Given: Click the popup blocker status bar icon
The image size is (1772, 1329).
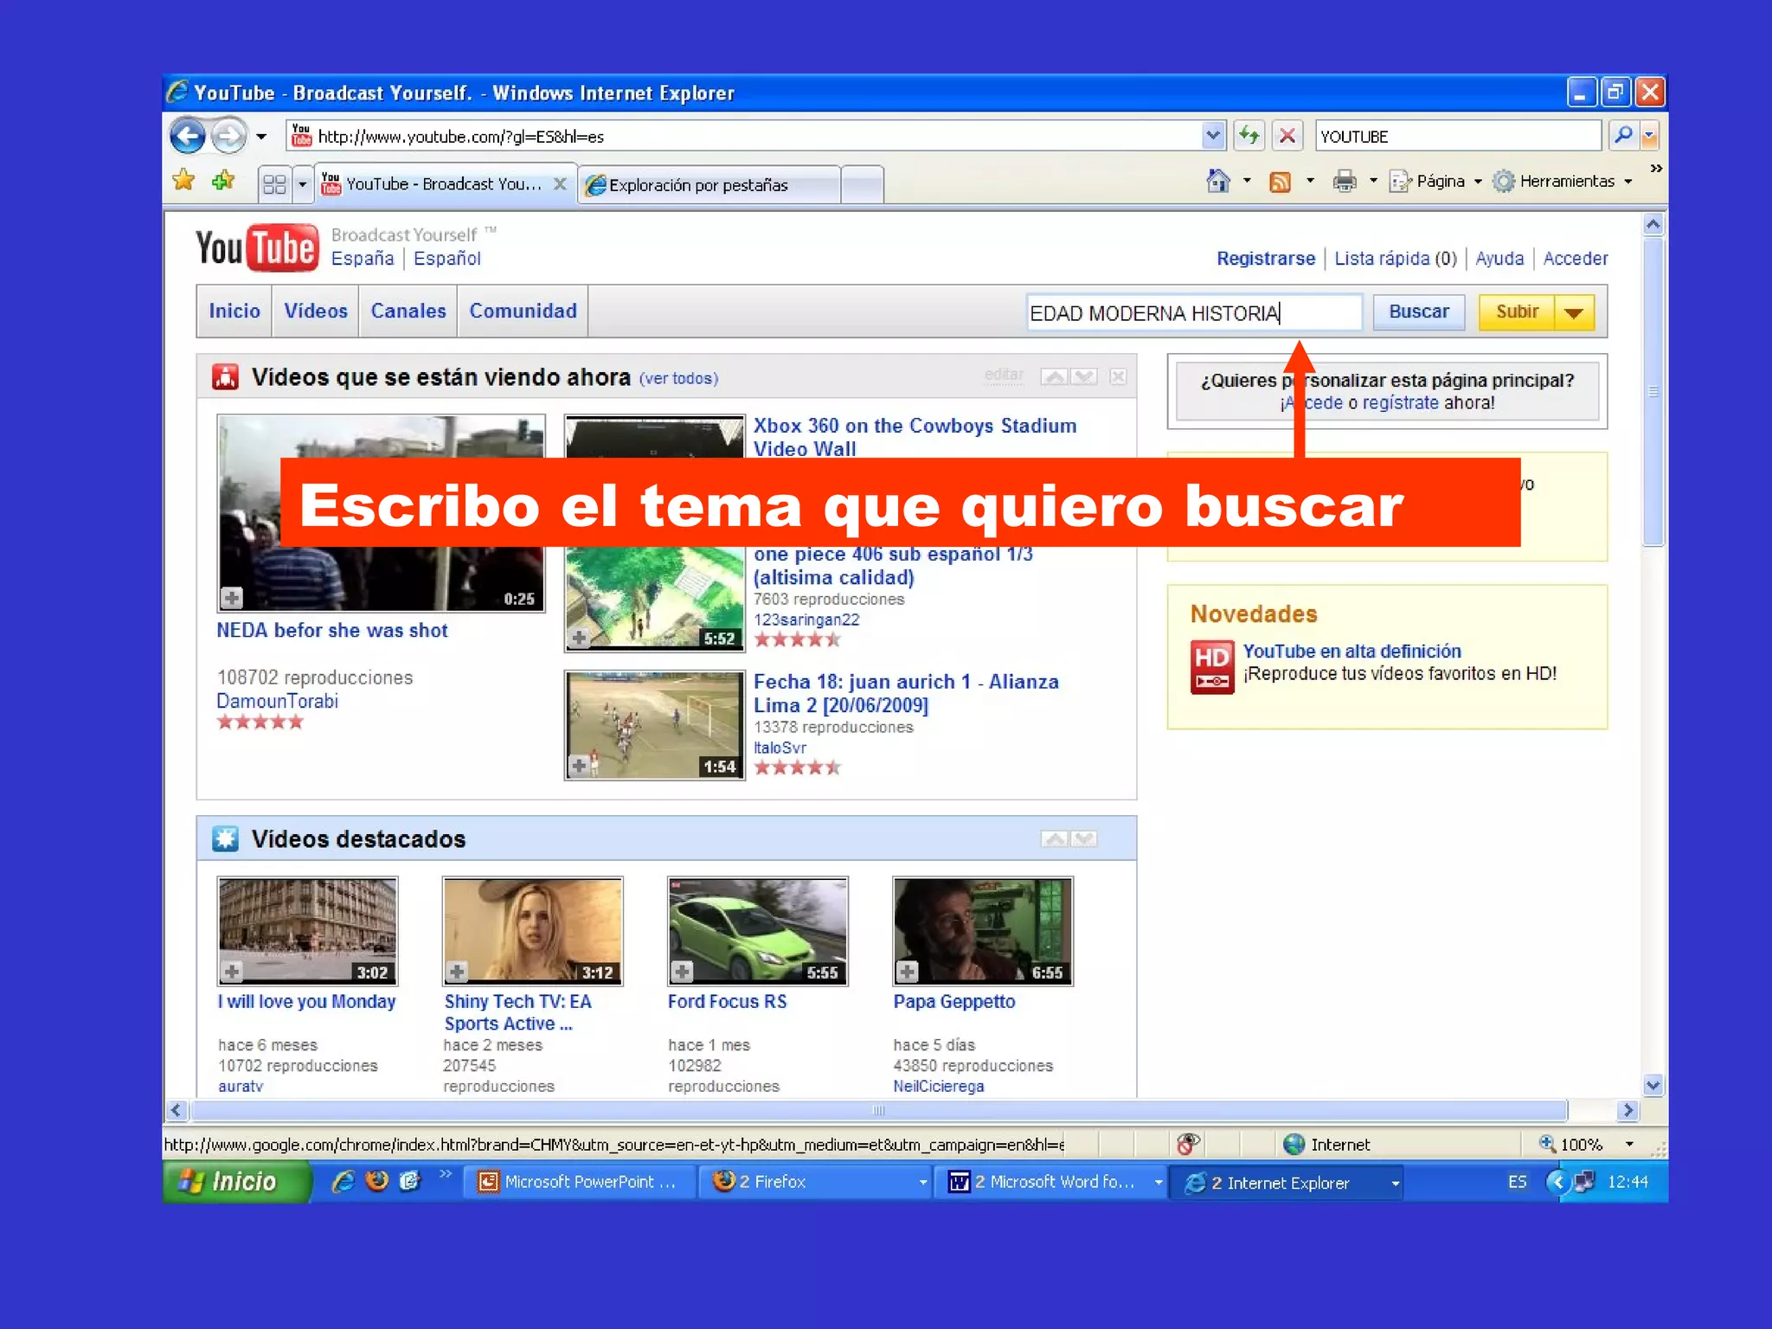Looking at the screenshot, I should 1189,1144.
